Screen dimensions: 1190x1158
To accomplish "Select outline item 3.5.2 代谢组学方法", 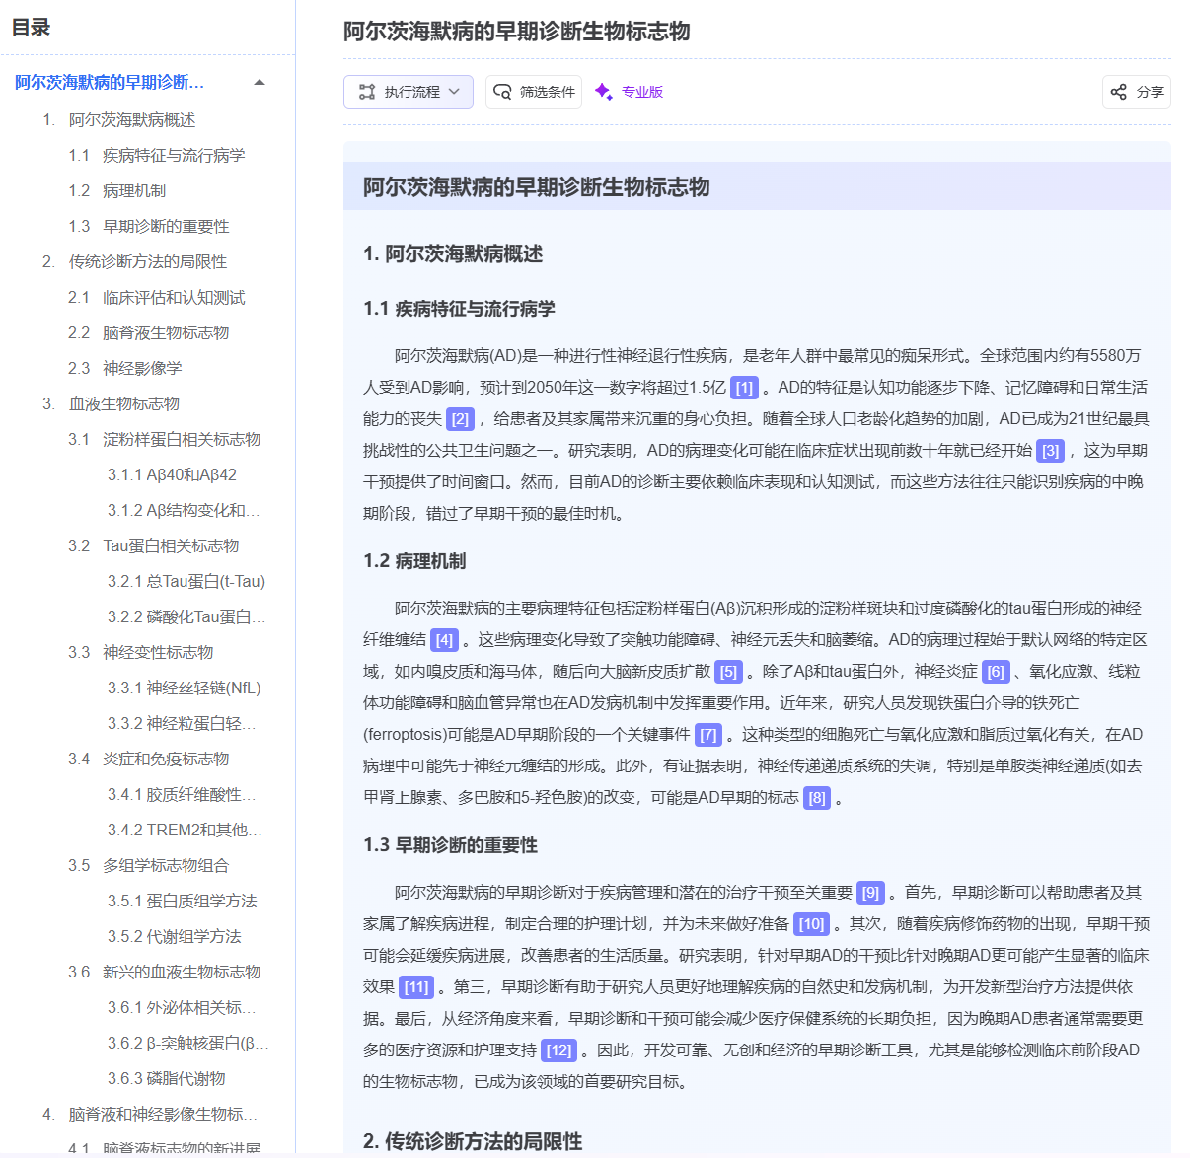I will pos(175,936).
